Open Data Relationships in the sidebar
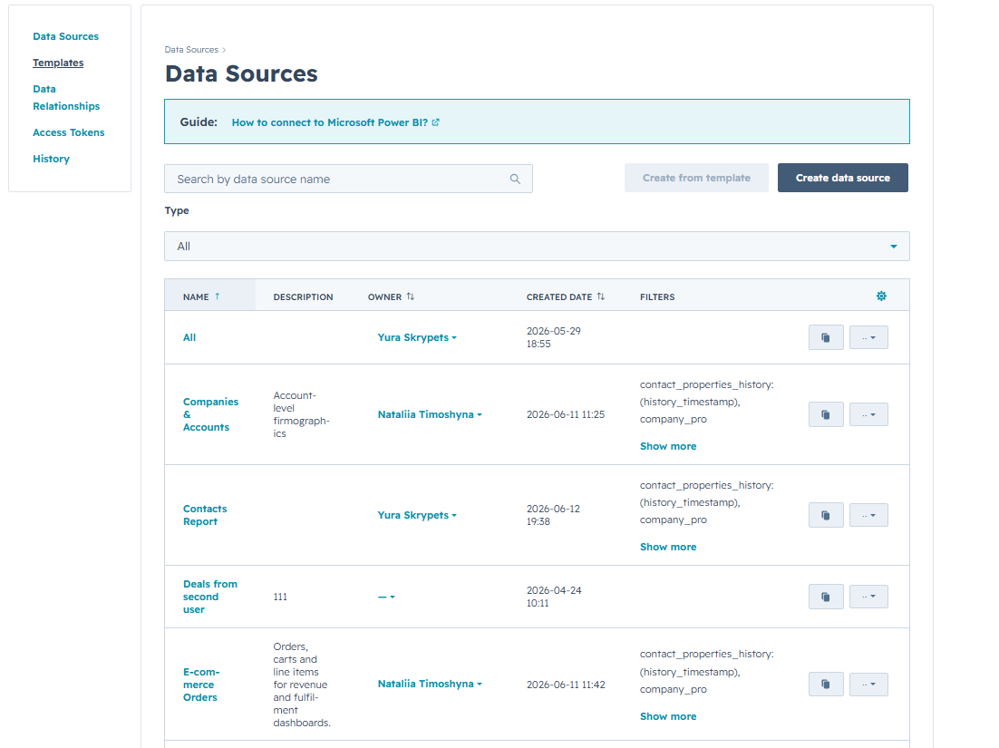This screenshot has width=999, height=748. coord(66,98)
